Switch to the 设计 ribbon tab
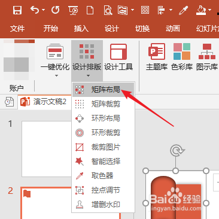Viewport: 219px width, 219px height. [x=111, y=29]
